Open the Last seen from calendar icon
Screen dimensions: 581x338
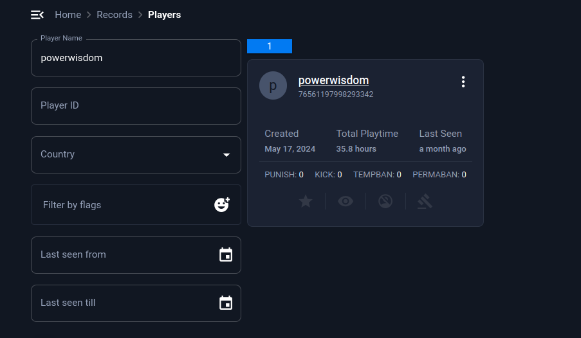226,254
